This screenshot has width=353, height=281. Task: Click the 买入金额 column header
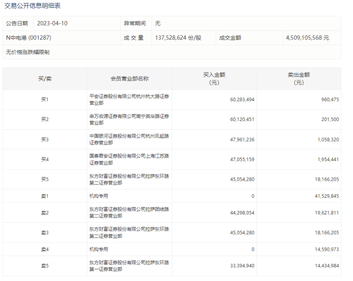pos(214,78)
